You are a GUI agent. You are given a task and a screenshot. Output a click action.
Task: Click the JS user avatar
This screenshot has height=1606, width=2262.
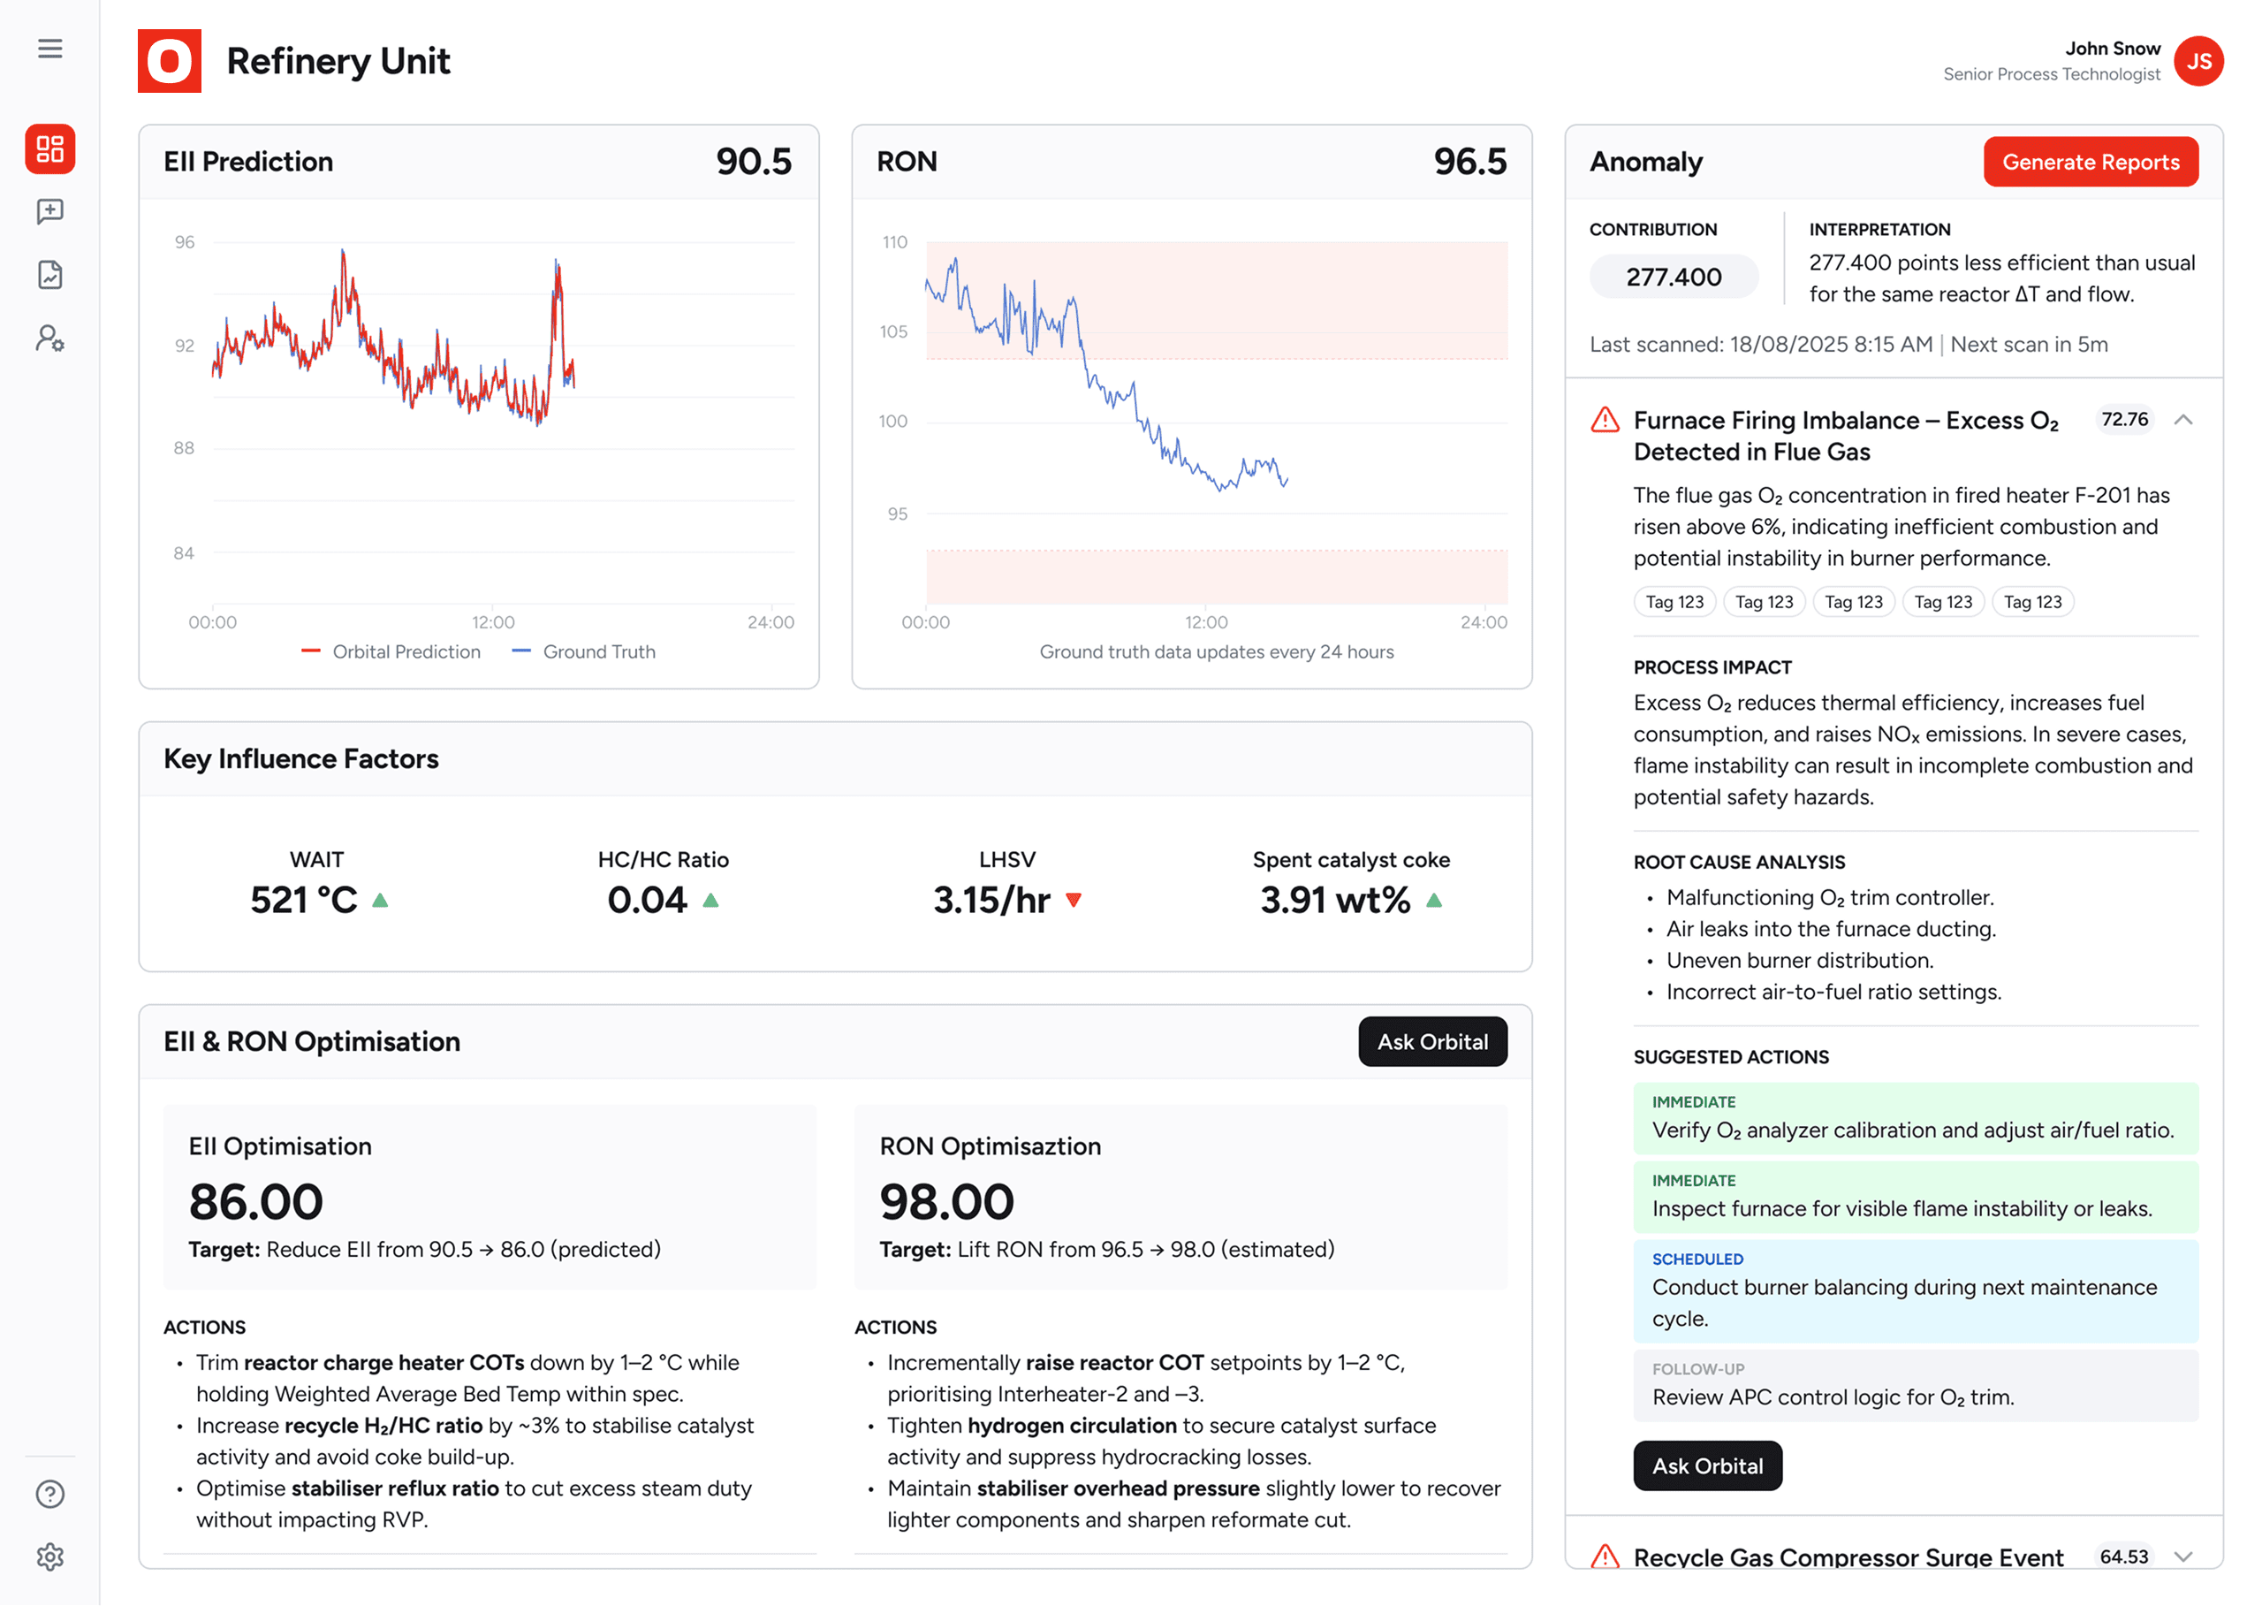coord(2198,61)
